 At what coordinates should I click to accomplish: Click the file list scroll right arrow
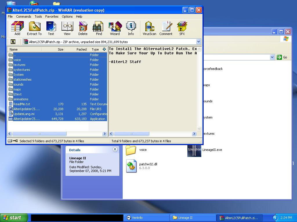pos(104,134)
